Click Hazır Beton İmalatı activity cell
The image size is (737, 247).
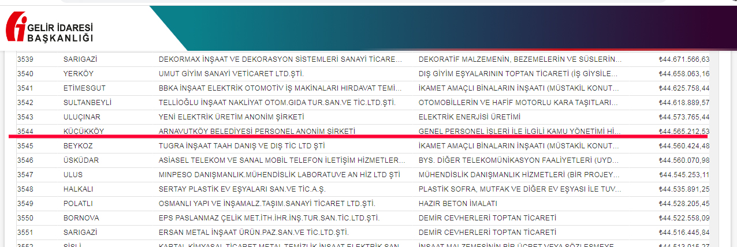click(x=457, y=204)
